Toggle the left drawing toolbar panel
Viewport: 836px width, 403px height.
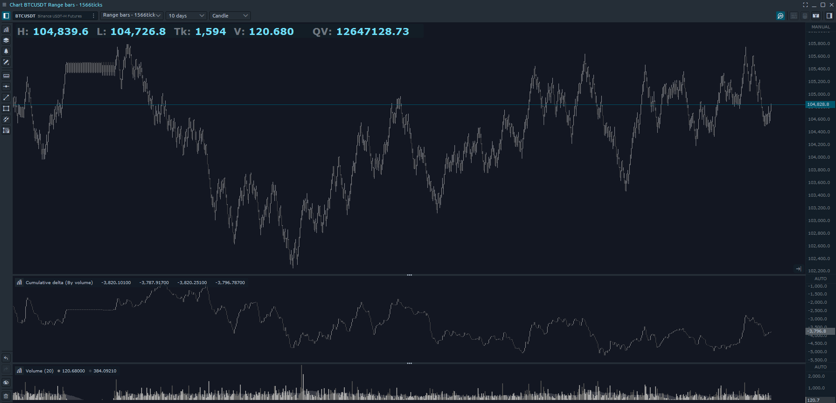[x=6, y=16]
